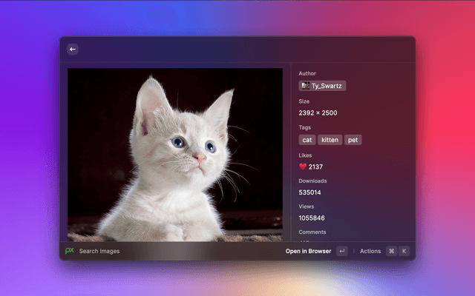
Task: Click the back arrow button
Action: point(73,50)
